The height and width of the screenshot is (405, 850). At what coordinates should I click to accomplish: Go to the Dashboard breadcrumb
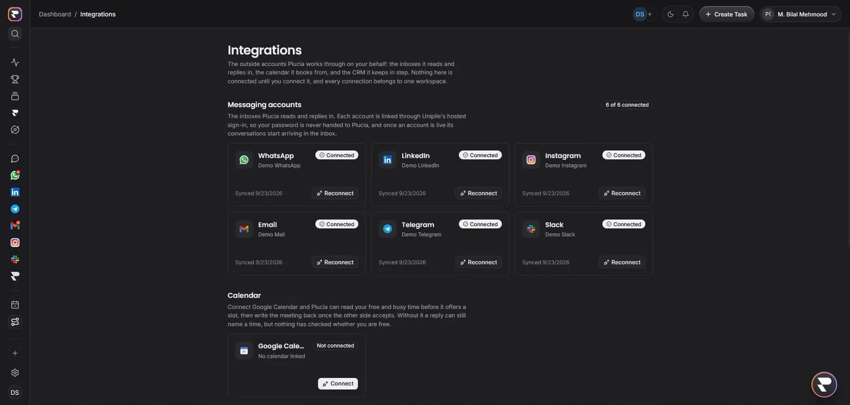coord(55,14)
